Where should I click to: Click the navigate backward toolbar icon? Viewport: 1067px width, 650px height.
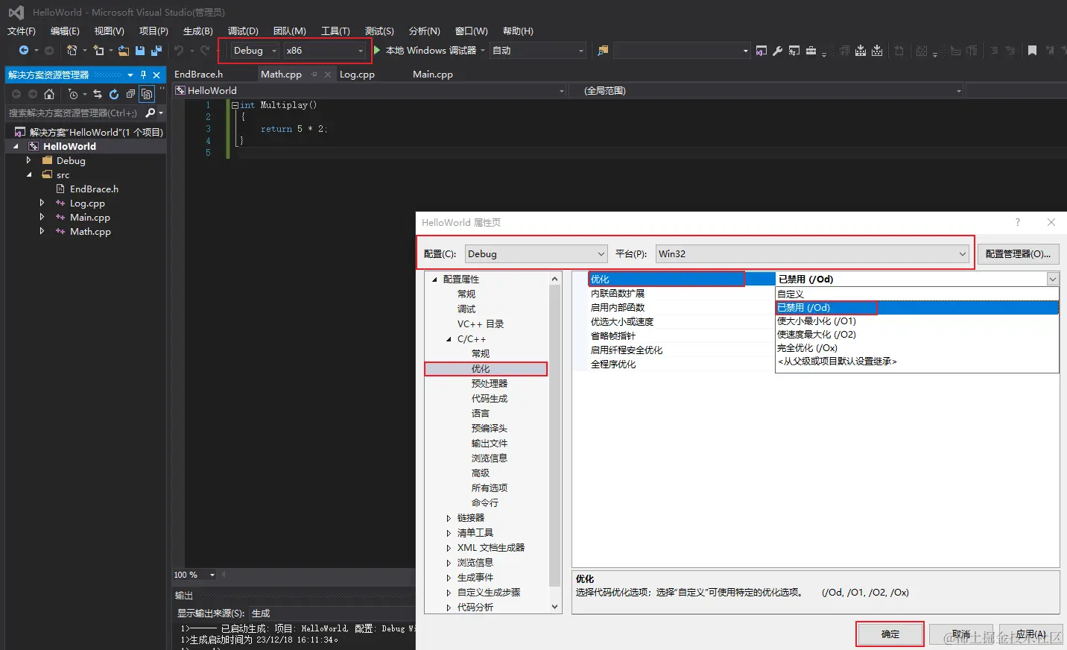[x=24, y=50]
